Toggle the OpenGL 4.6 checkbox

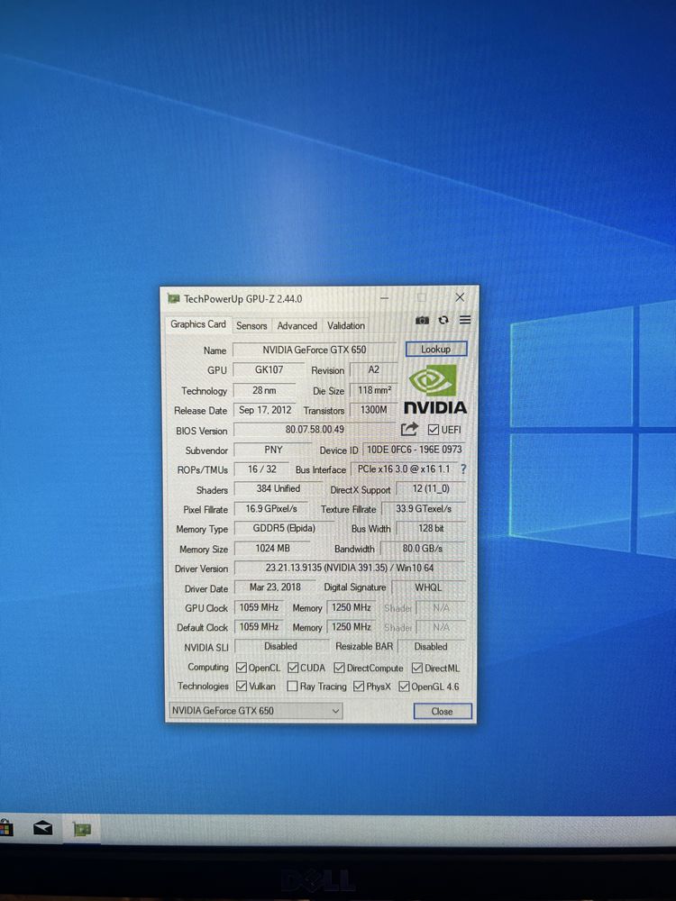[x=404, y=686]
